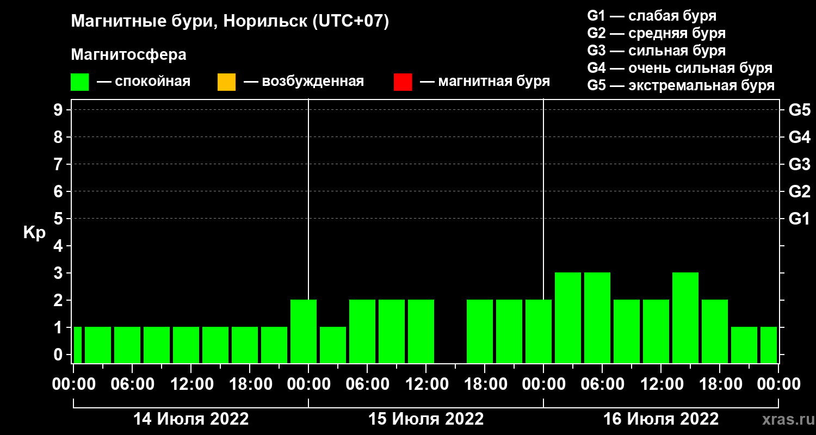Click the G2 label on right axis
The height and width of the screenshot is (435, 816).
pos(799,191)
